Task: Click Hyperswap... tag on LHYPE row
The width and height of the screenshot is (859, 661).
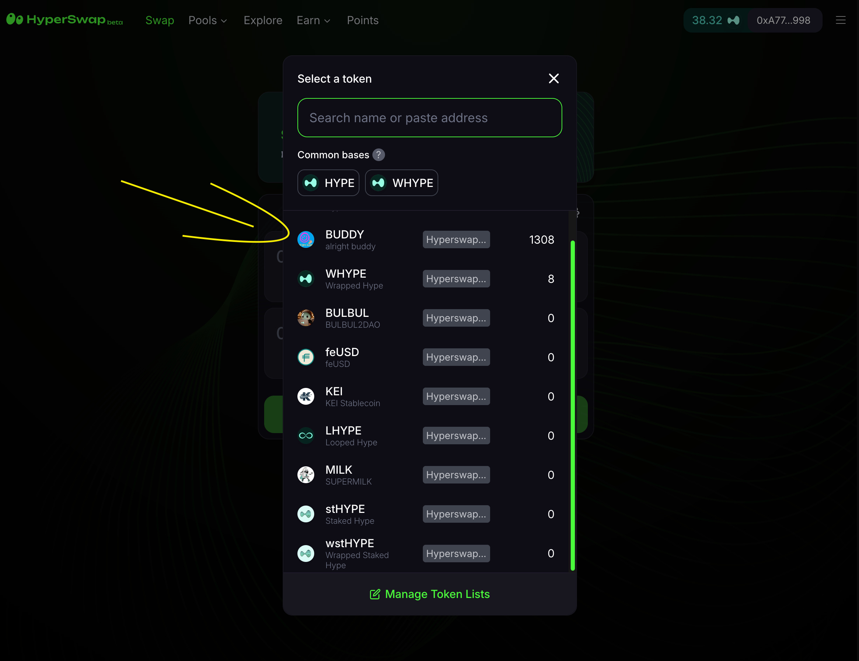Action: click(x=456, y=436)
